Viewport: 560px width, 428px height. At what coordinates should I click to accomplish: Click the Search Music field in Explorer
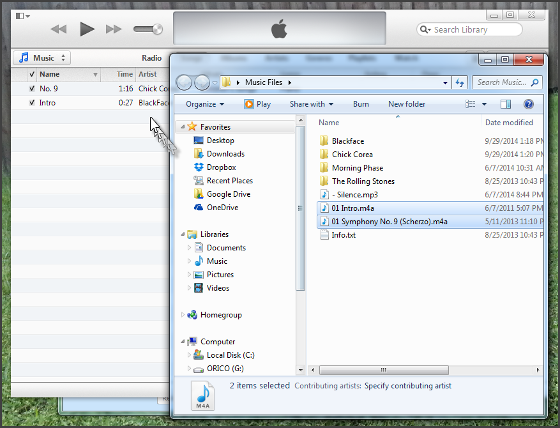(x=507, y=82)
